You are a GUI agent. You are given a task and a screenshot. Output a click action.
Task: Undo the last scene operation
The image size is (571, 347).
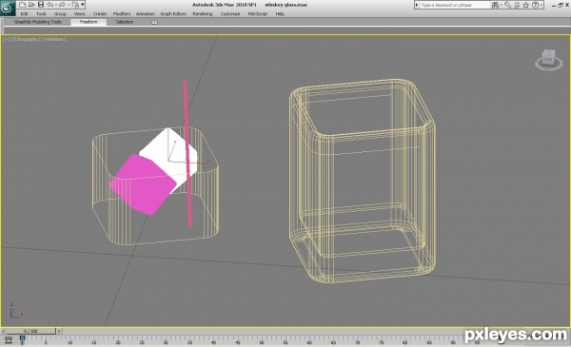(x=49, y=5)
